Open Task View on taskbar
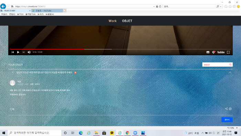Viewport: 241px width, 136px height. click(x=73, y=133)
